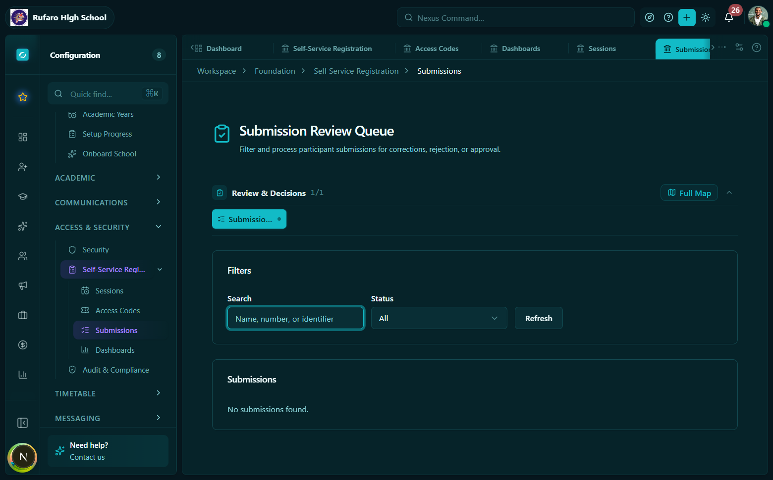Click the Submissions breadcrumb
Image resolution: width=773 pixels, height=480 pixels.
pyautogui.click(x=439, y=71)
